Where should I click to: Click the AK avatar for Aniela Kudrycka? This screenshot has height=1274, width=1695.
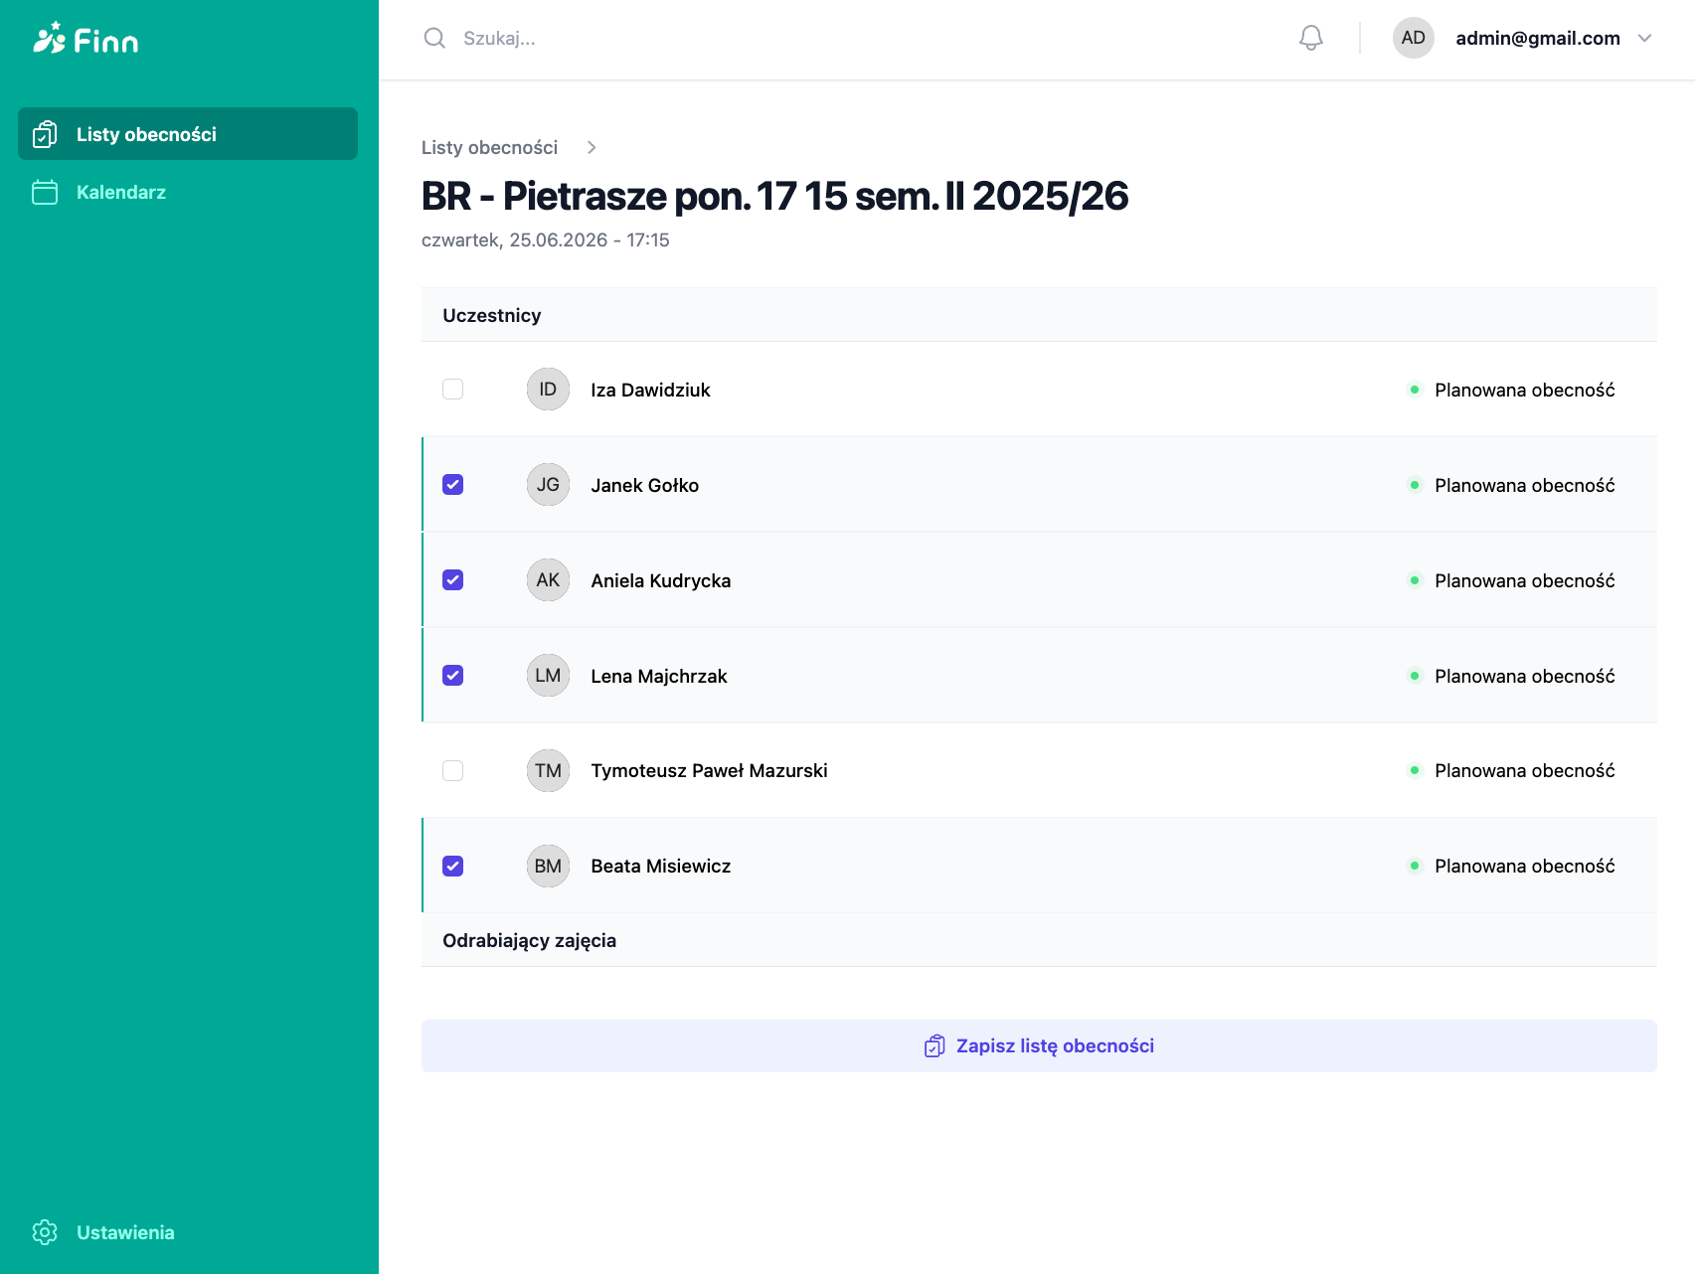coord(548,580)
